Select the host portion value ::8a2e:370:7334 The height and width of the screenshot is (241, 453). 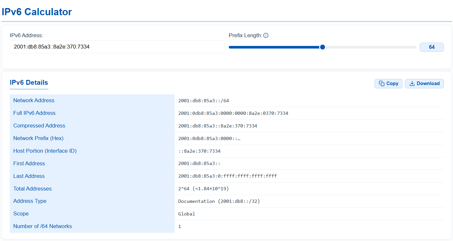199,151
